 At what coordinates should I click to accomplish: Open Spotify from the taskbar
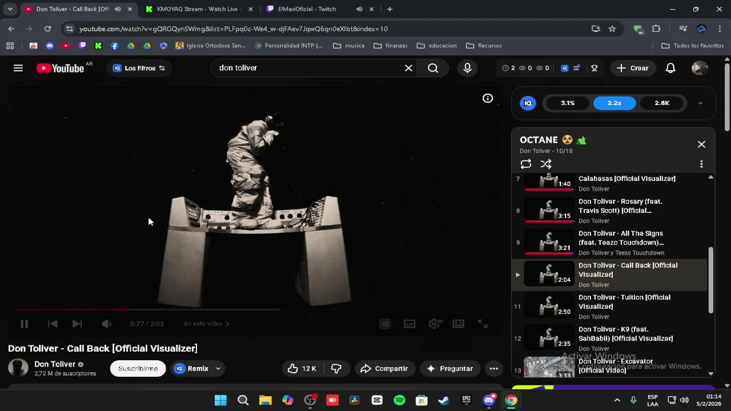tap(399, 400)
